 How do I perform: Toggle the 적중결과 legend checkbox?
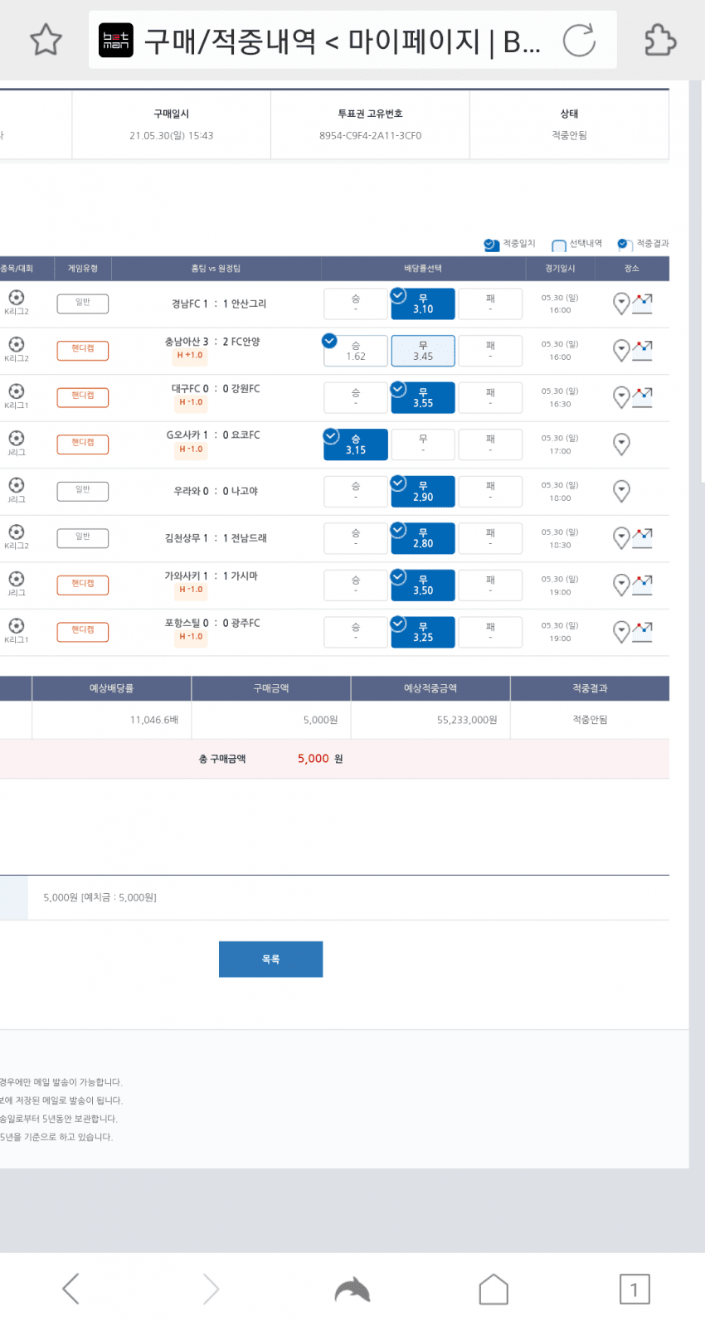point(625,245)
